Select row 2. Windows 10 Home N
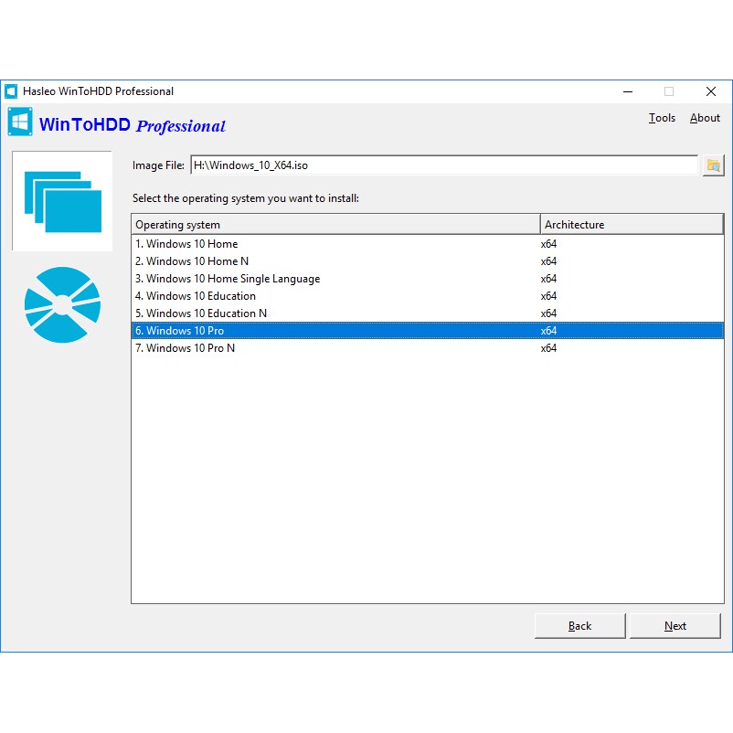This screenshot has width=733, height=733. [427, 261]
